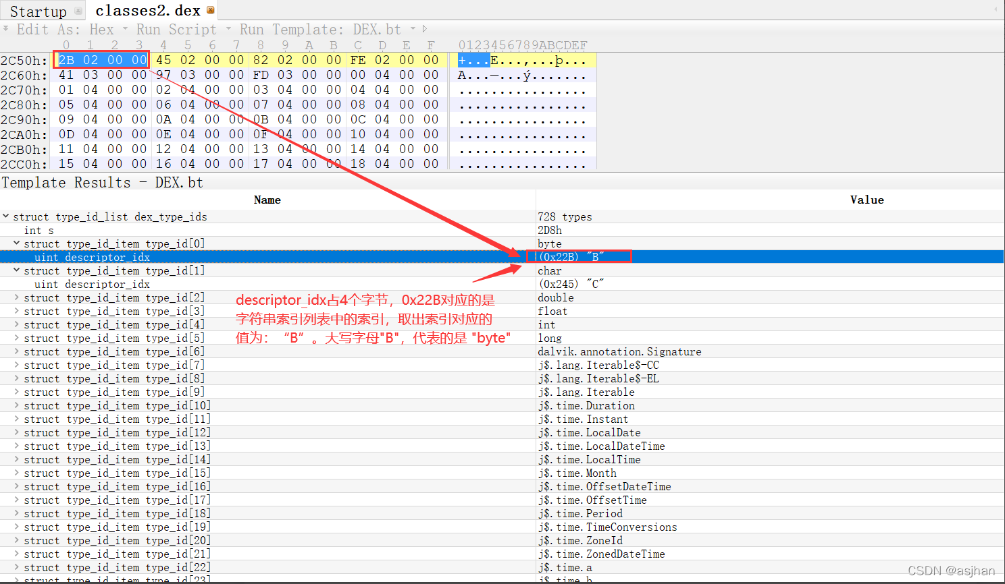
Task: Click the Value column header
Action: pos(867,200)
